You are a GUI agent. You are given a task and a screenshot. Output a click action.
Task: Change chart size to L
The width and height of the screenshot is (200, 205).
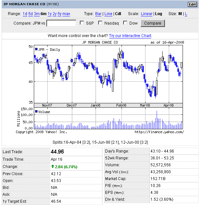point(186,14)
